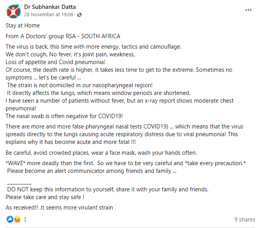Click the line about patients without fever
Screen dimensions: 260x228
[119, 101]
